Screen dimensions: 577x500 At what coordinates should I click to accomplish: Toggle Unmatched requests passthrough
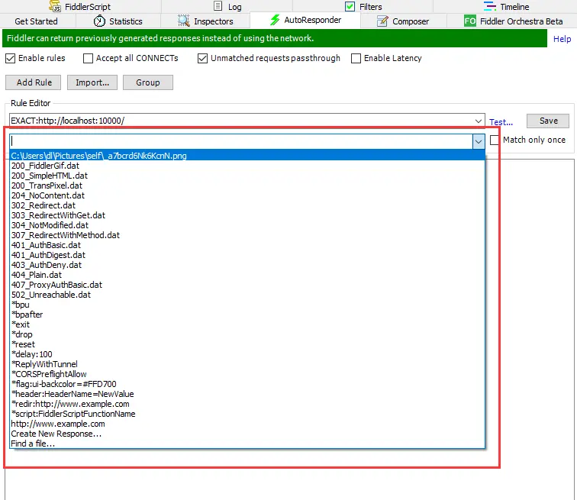click(202, 58)
